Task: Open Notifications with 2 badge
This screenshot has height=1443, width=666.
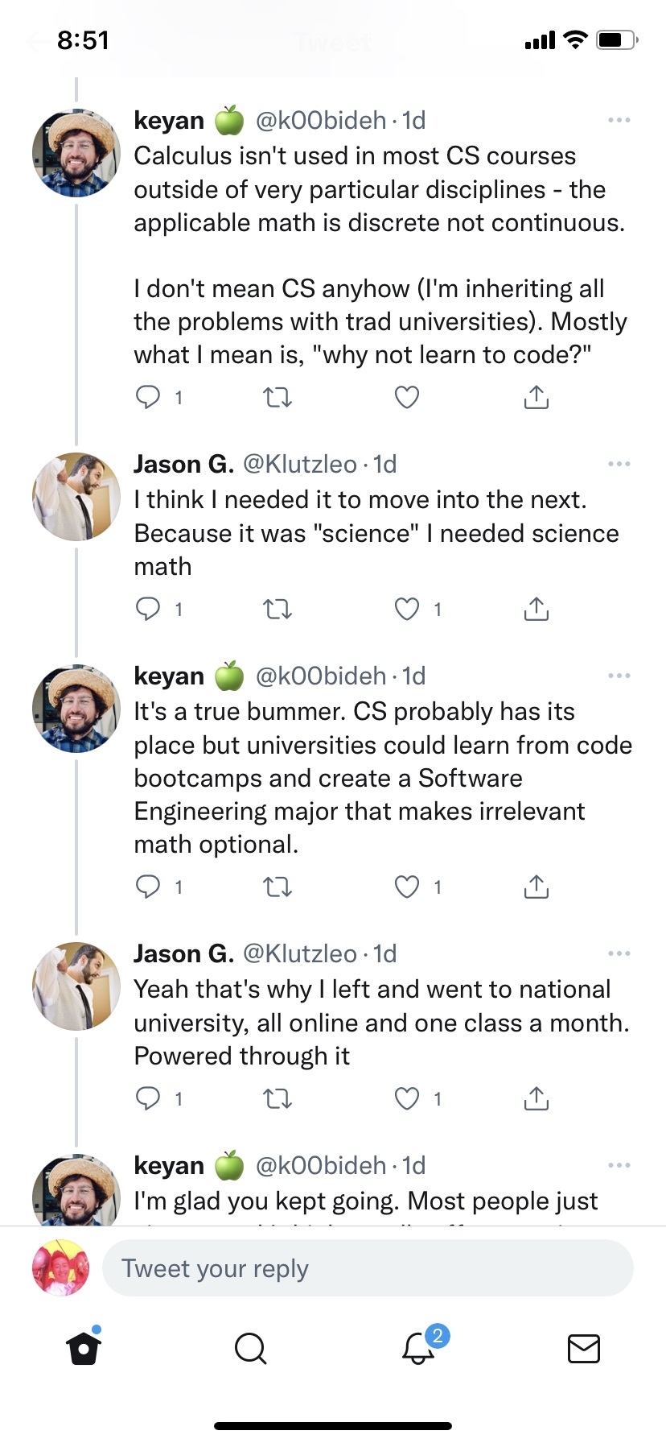Action: coord(418,1348)
